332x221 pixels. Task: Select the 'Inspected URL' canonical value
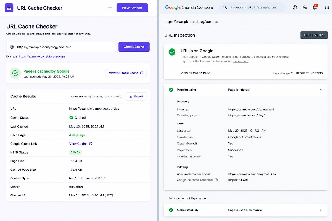point(238,180)
